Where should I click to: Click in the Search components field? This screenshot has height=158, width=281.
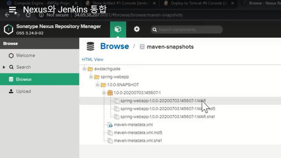click(x=187, y=30)
